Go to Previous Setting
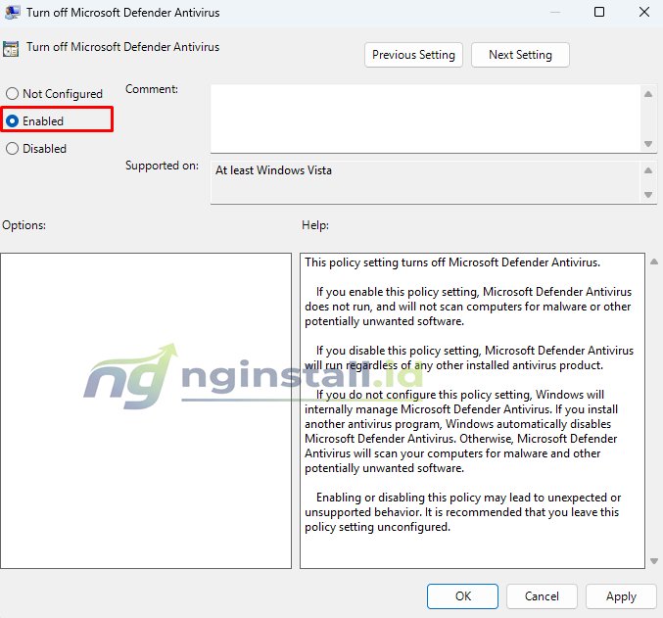Screen dimensions: 663x618 coord(413,55)
